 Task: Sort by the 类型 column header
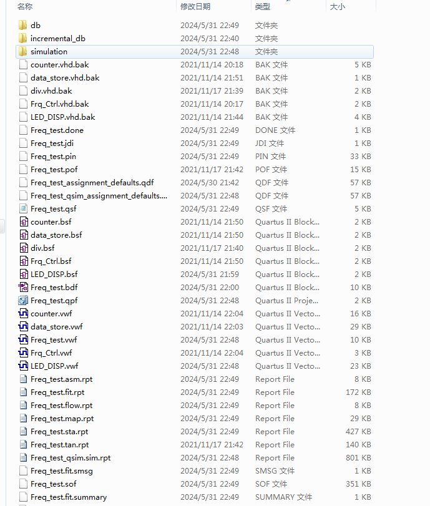pyautogui.click(x=263, y=6)
